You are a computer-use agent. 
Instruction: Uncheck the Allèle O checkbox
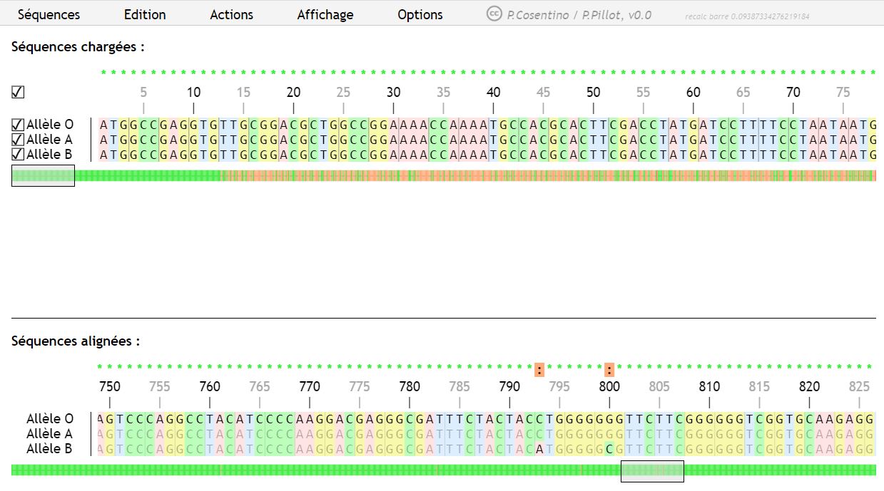18,125
